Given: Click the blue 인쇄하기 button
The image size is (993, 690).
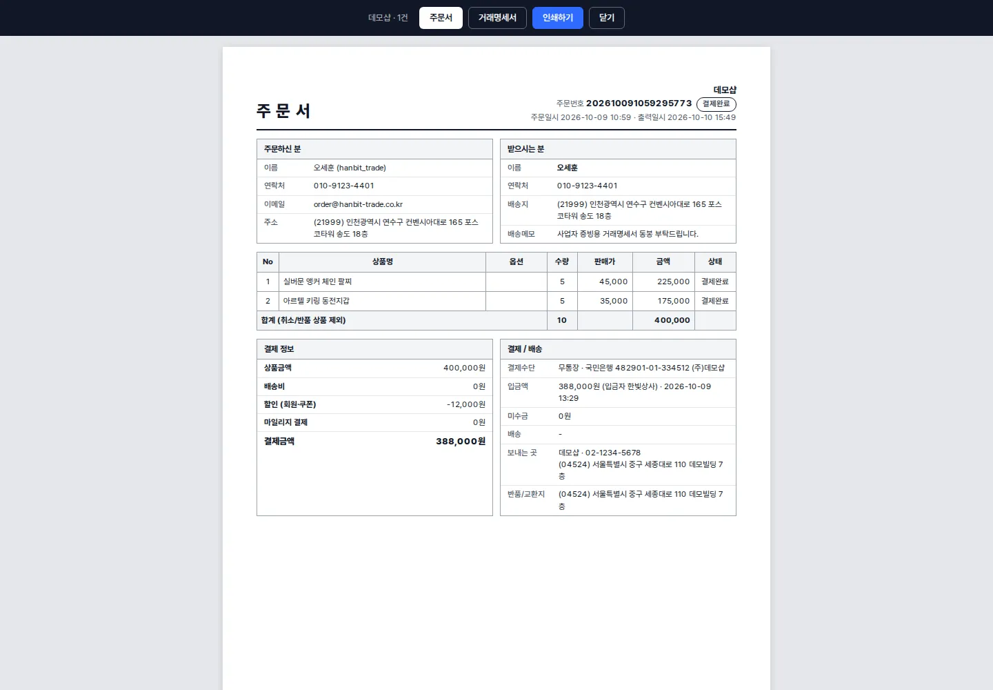Looking at the screenshot, I should [558, 18].
